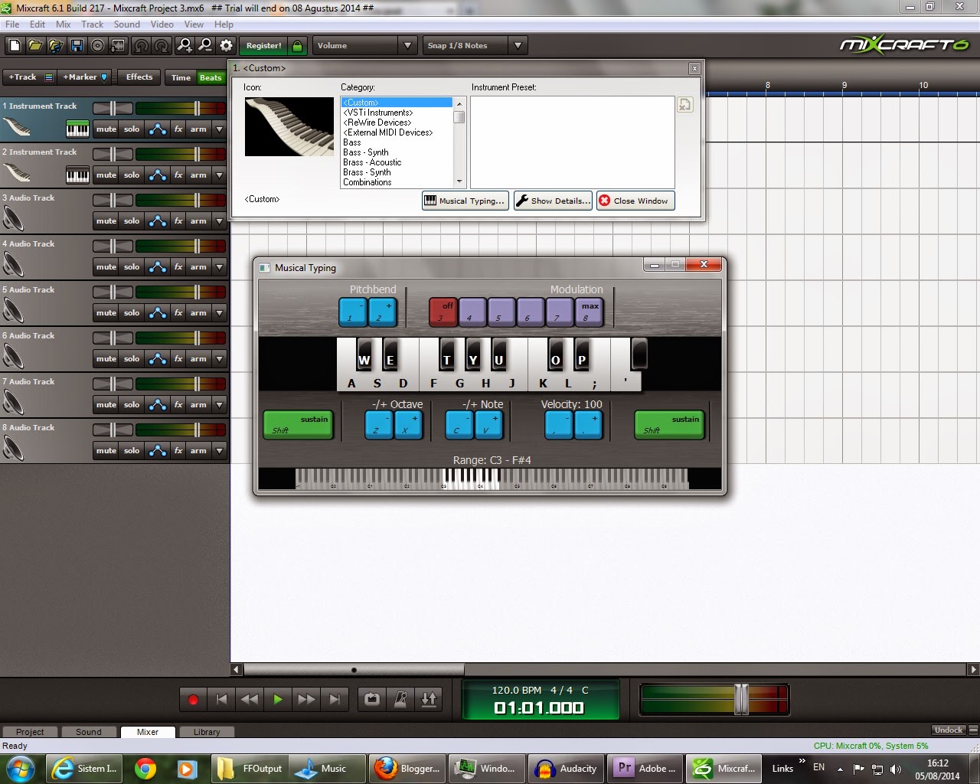
Task: Open the Video menu
Action: pyautogui.click(x=162, y=24)
